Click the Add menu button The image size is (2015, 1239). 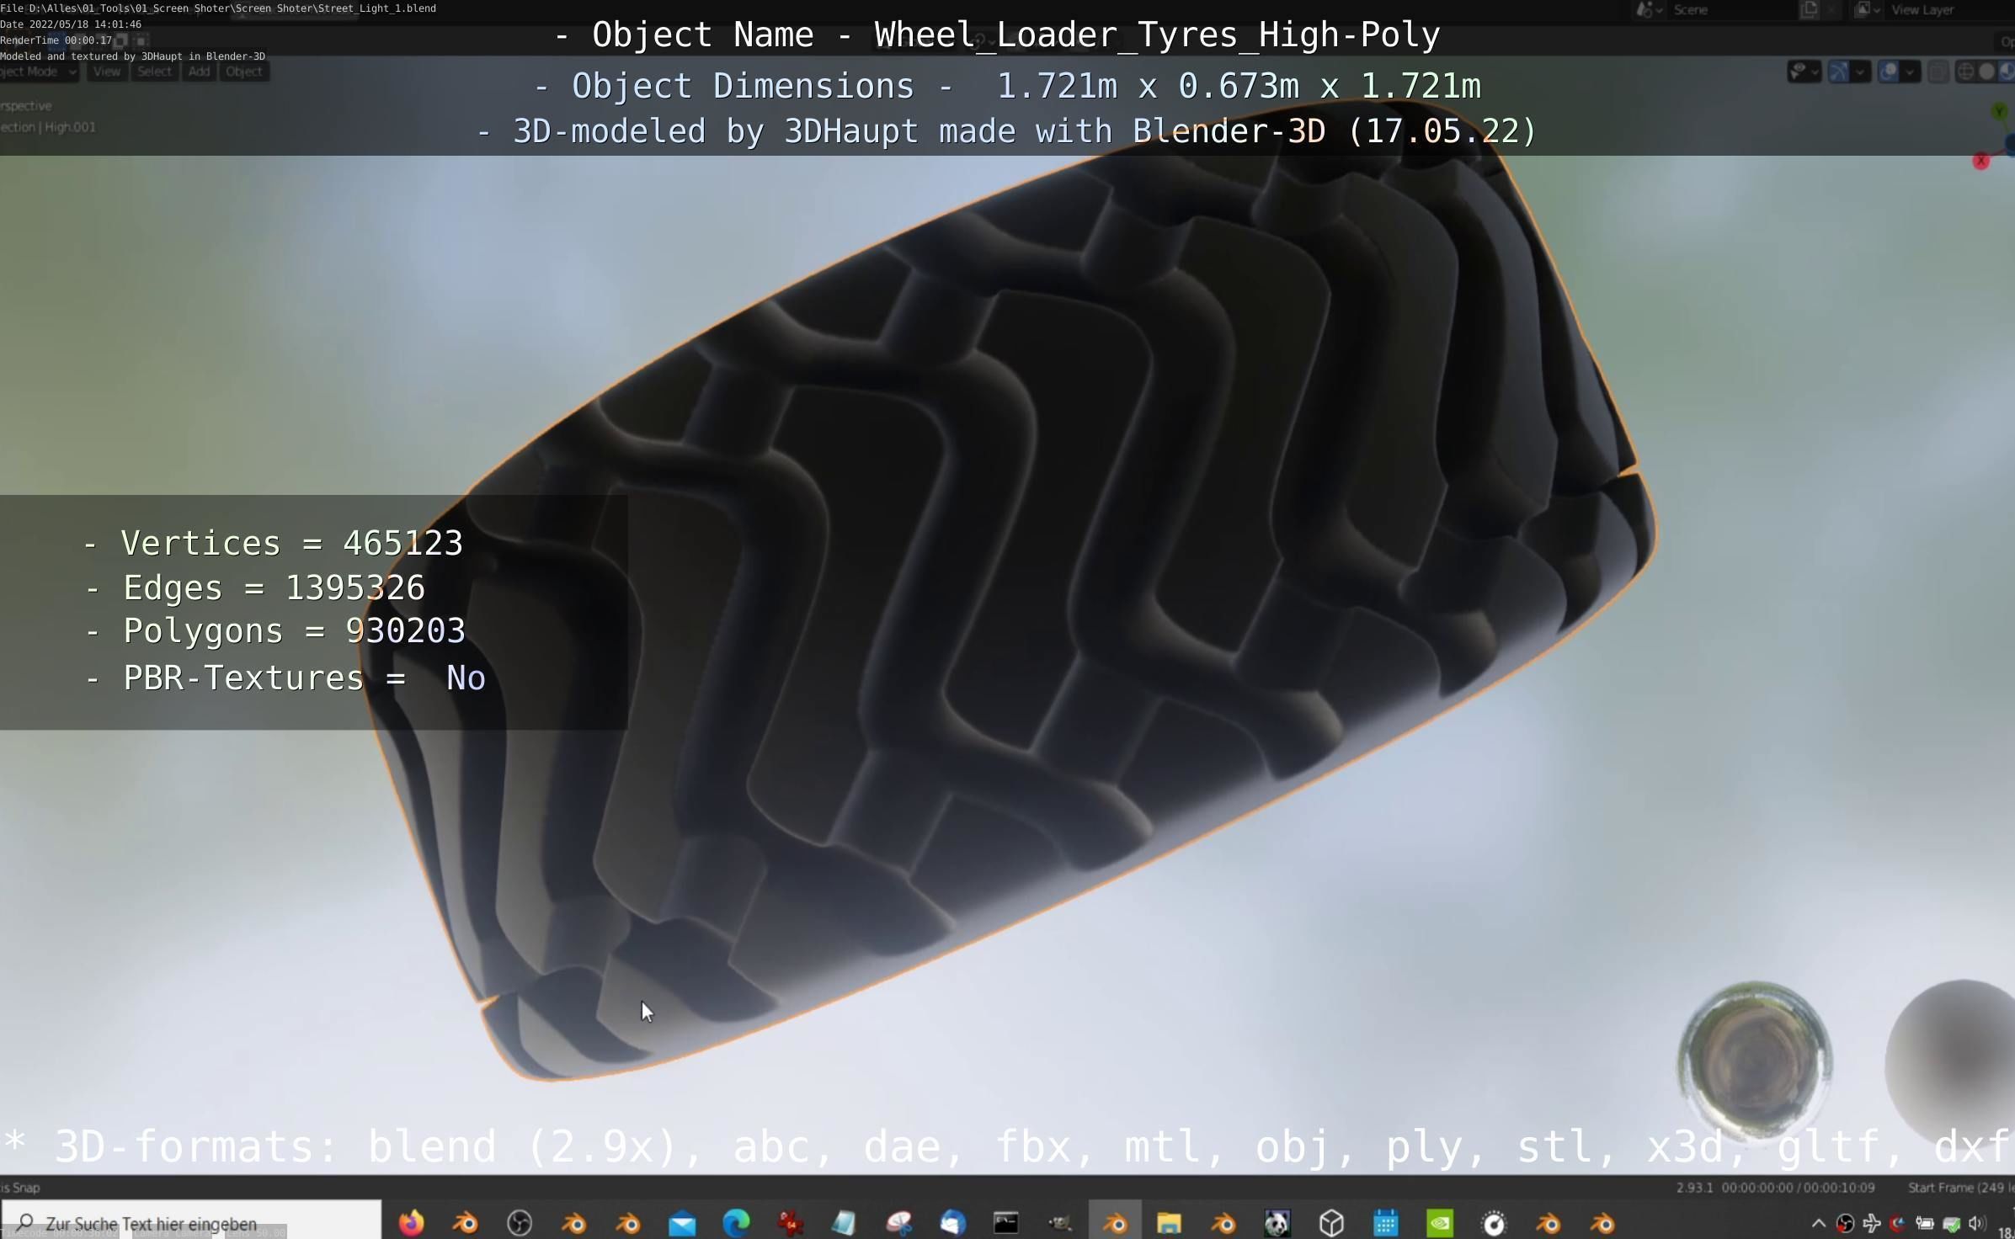(199, 72)
